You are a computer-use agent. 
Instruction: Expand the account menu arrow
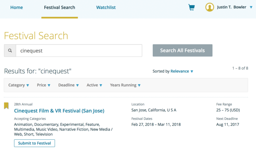[x=251, y=7]
